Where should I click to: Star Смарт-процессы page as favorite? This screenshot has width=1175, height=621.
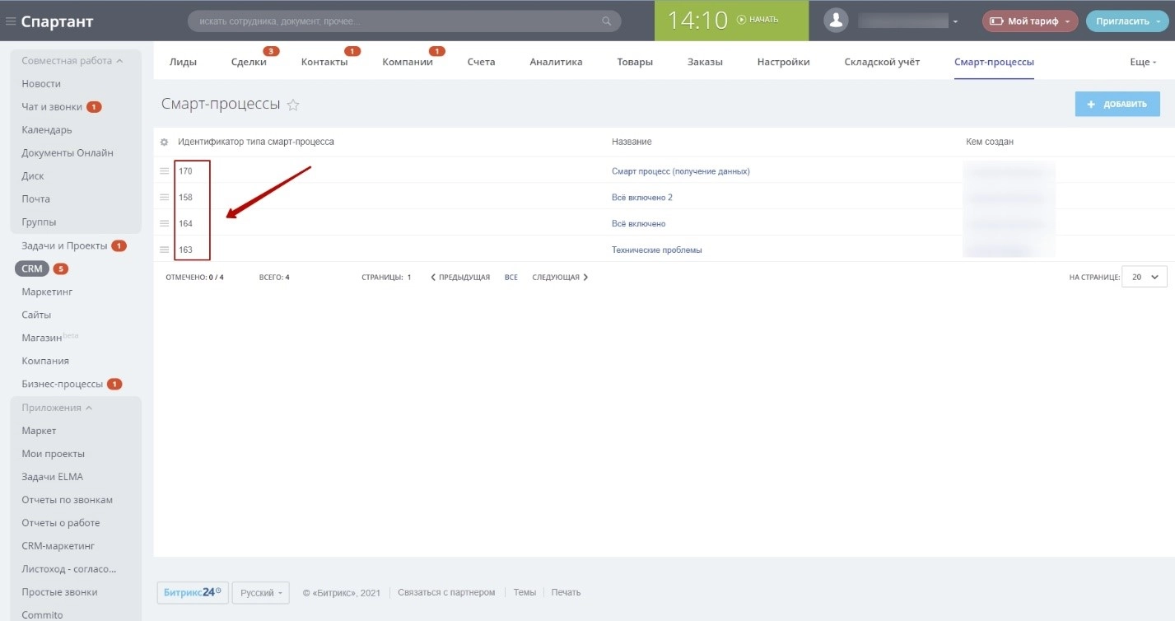[x=293, y=105]
